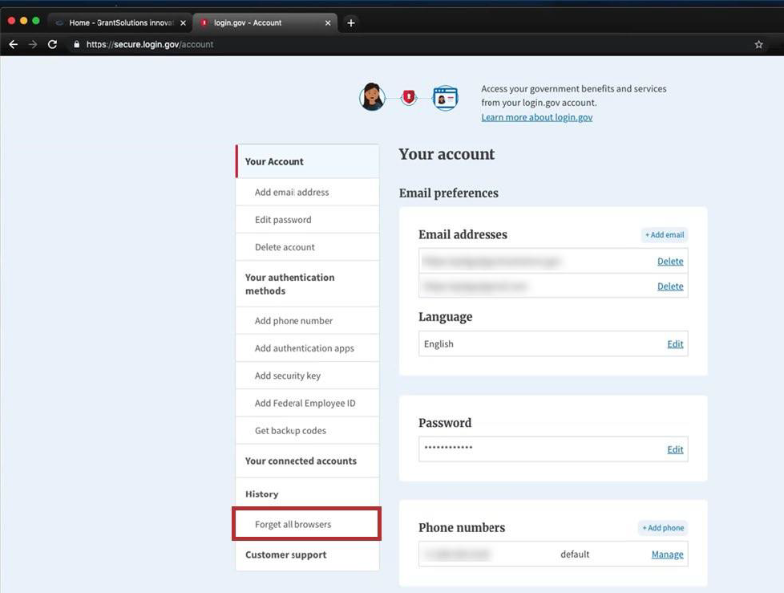Open a new browser tab with the plus icon
784x593 pixels.
tap(350, 22)
